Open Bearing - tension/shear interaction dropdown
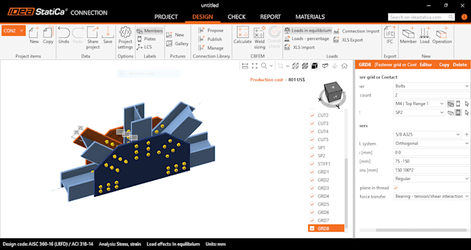The image size is (471, 250). [x=432, y=196]
